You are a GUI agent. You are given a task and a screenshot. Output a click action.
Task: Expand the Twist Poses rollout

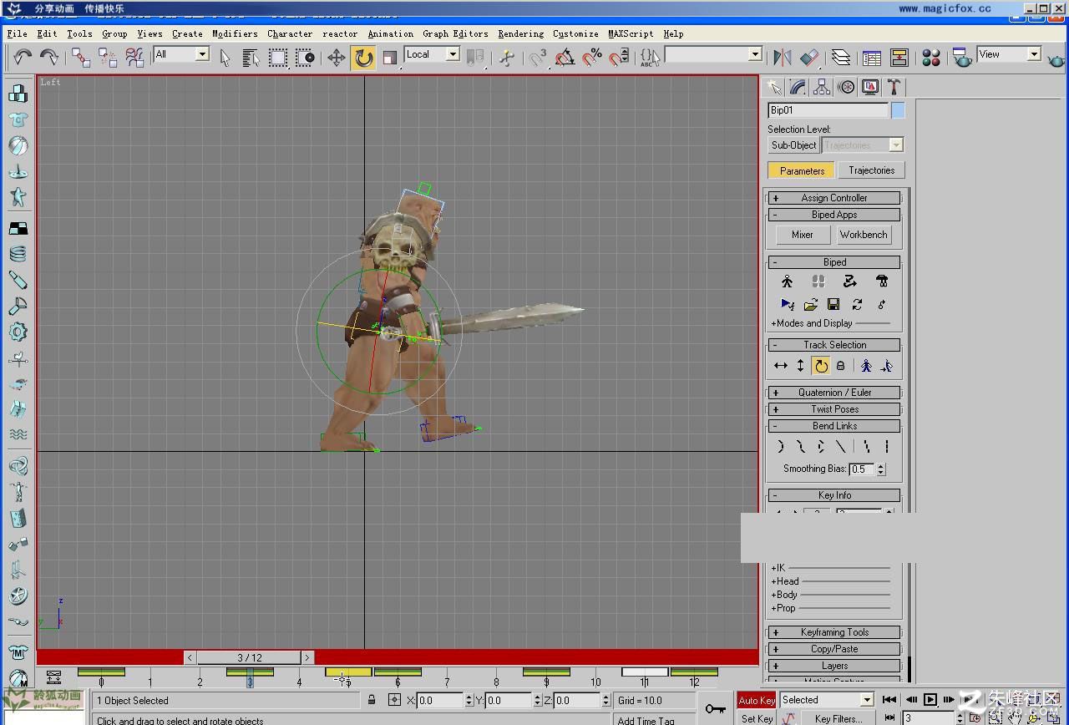coord(833,409)
